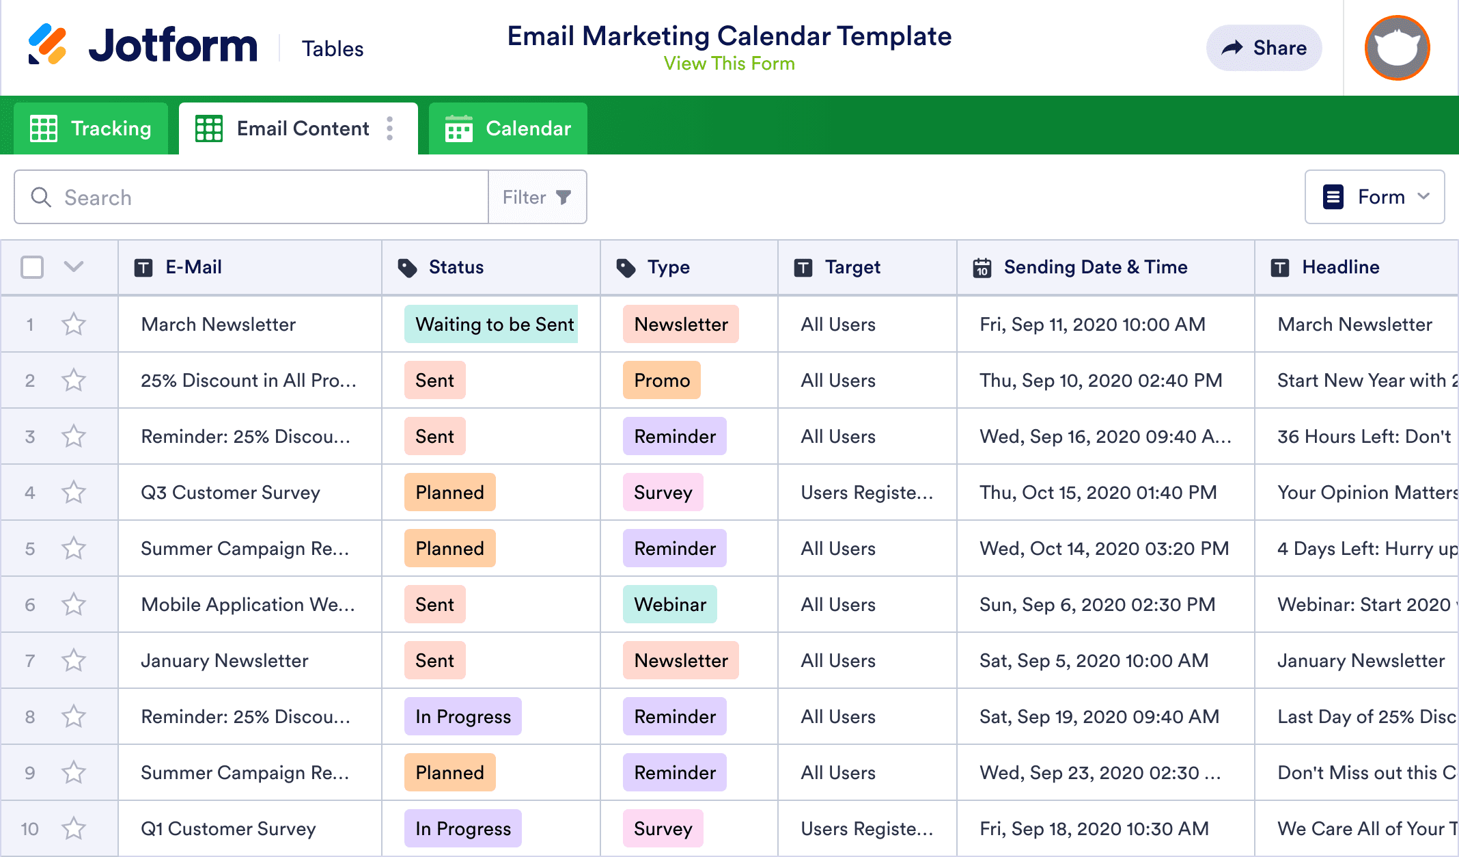
Task: Click the Type column tag icon
Action: point(626,268)
